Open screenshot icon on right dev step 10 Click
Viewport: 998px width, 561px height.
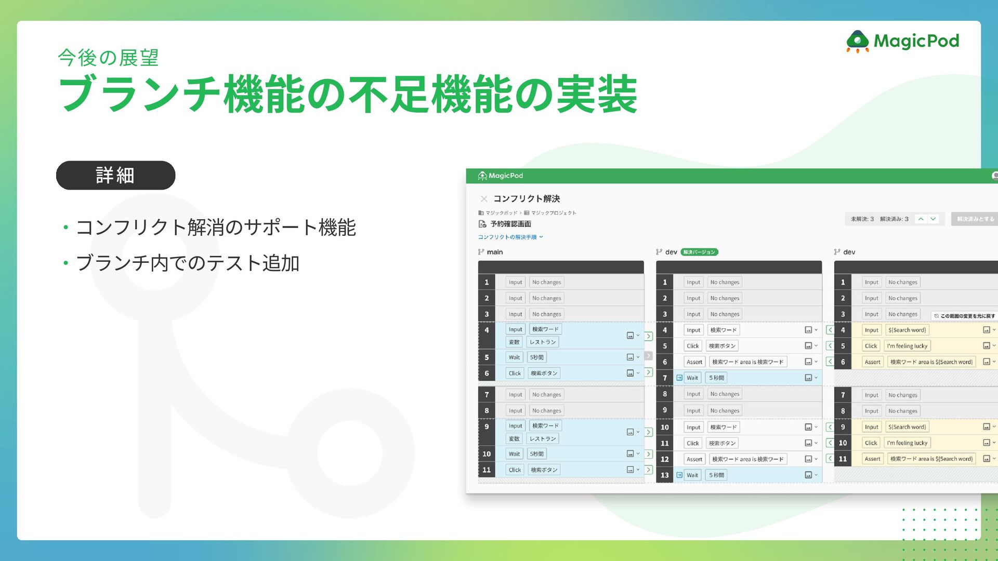[x=986, y=443]
